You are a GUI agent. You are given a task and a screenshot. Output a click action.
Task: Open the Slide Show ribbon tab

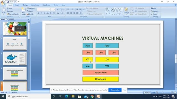(x=46, y=5)
